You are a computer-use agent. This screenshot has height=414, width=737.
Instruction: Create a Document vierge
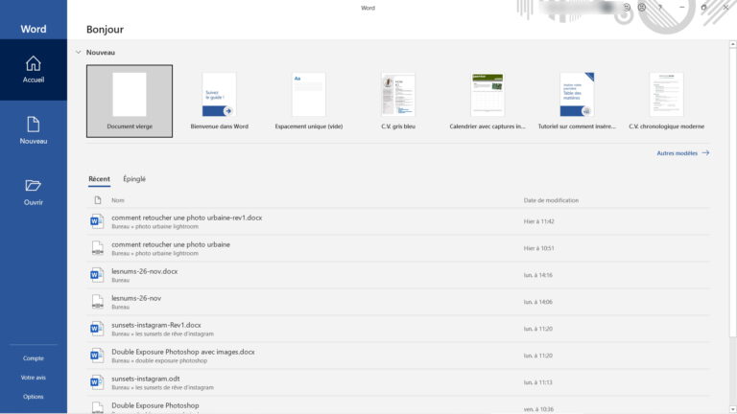130,101
